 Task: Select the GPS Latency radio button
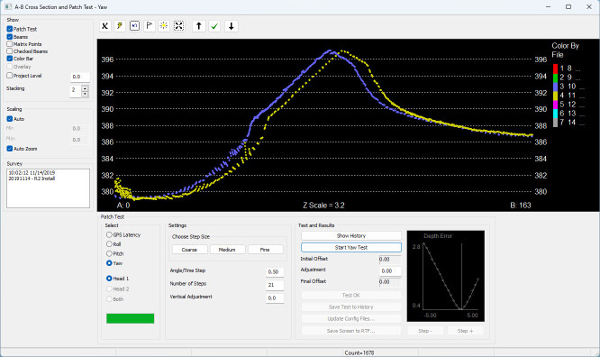(109, 234)
